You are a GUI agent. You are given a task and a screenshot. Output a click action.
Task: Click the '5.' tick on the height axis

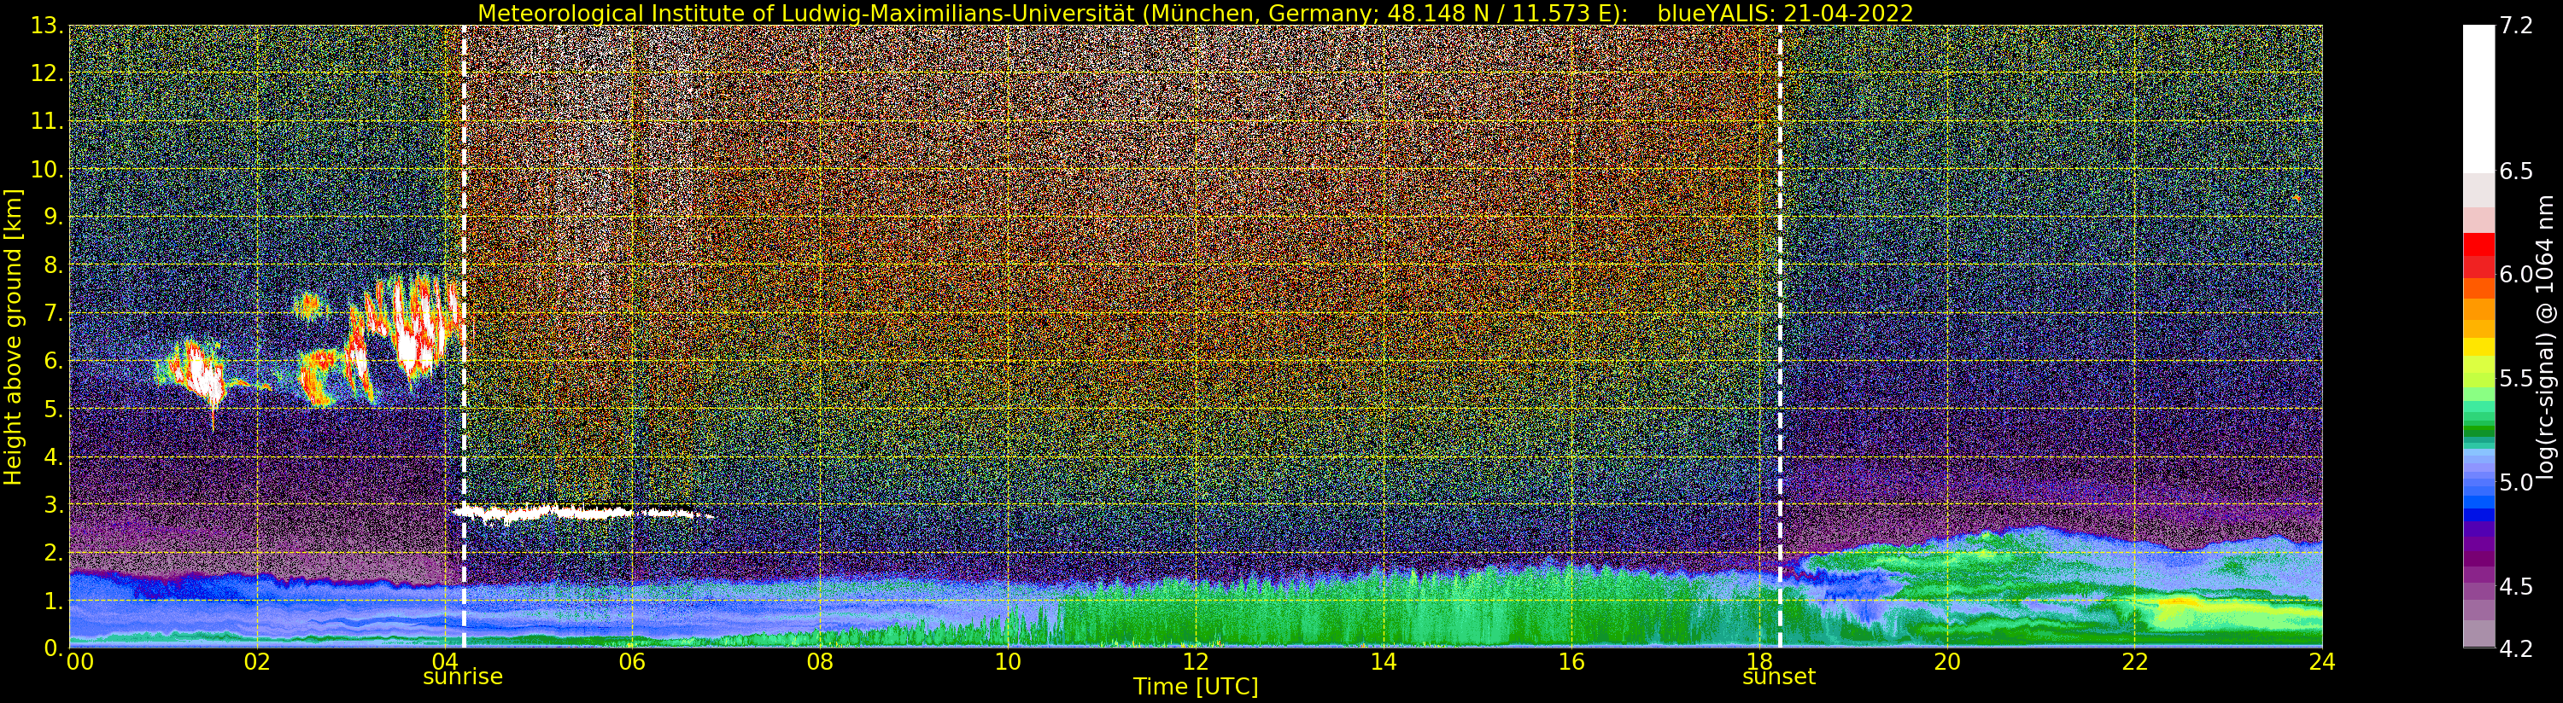[x=53, y=409]
